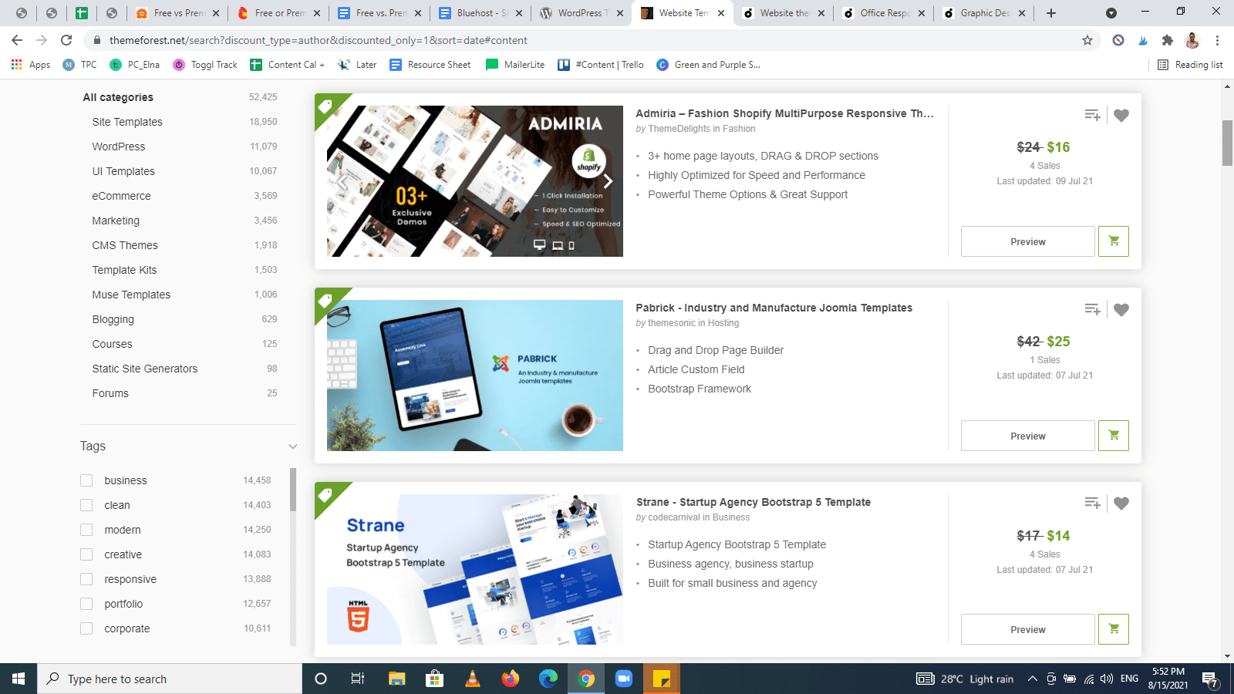
Task: Open Reading list in bookmarks bar
Action: pyautogui.click(x=1190, y=65)
